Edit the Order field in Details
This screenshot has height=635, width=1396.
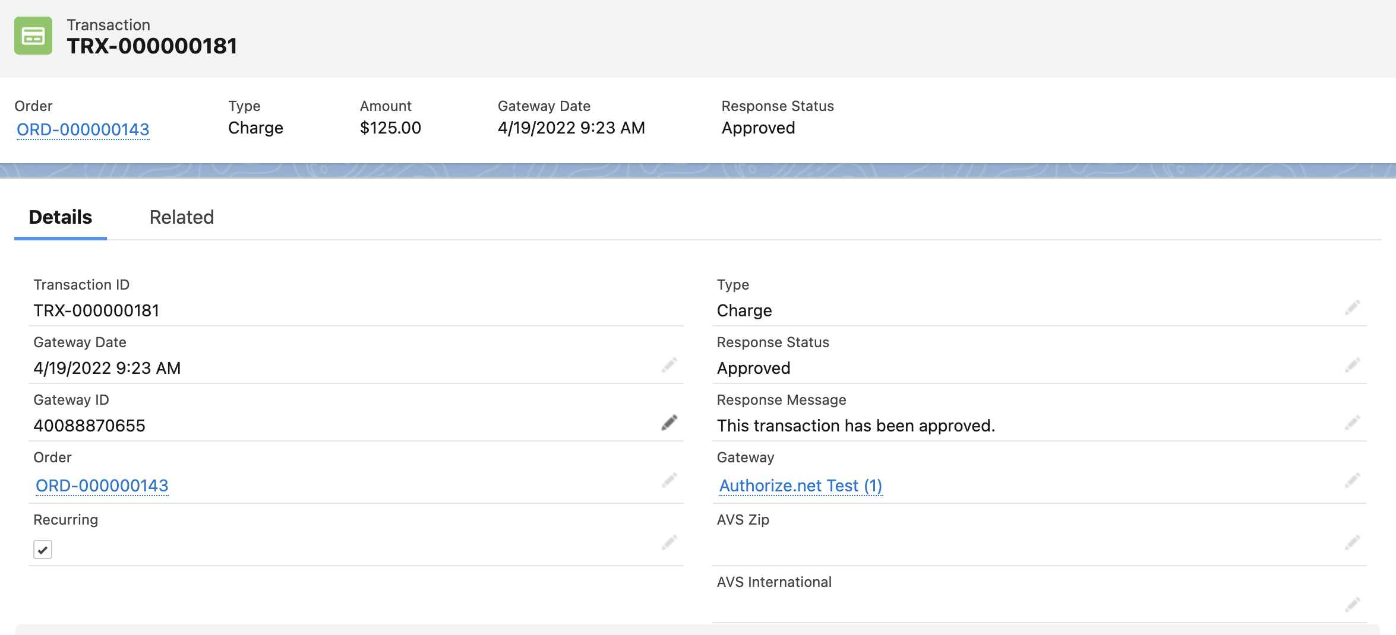click(x=669, y=480)
